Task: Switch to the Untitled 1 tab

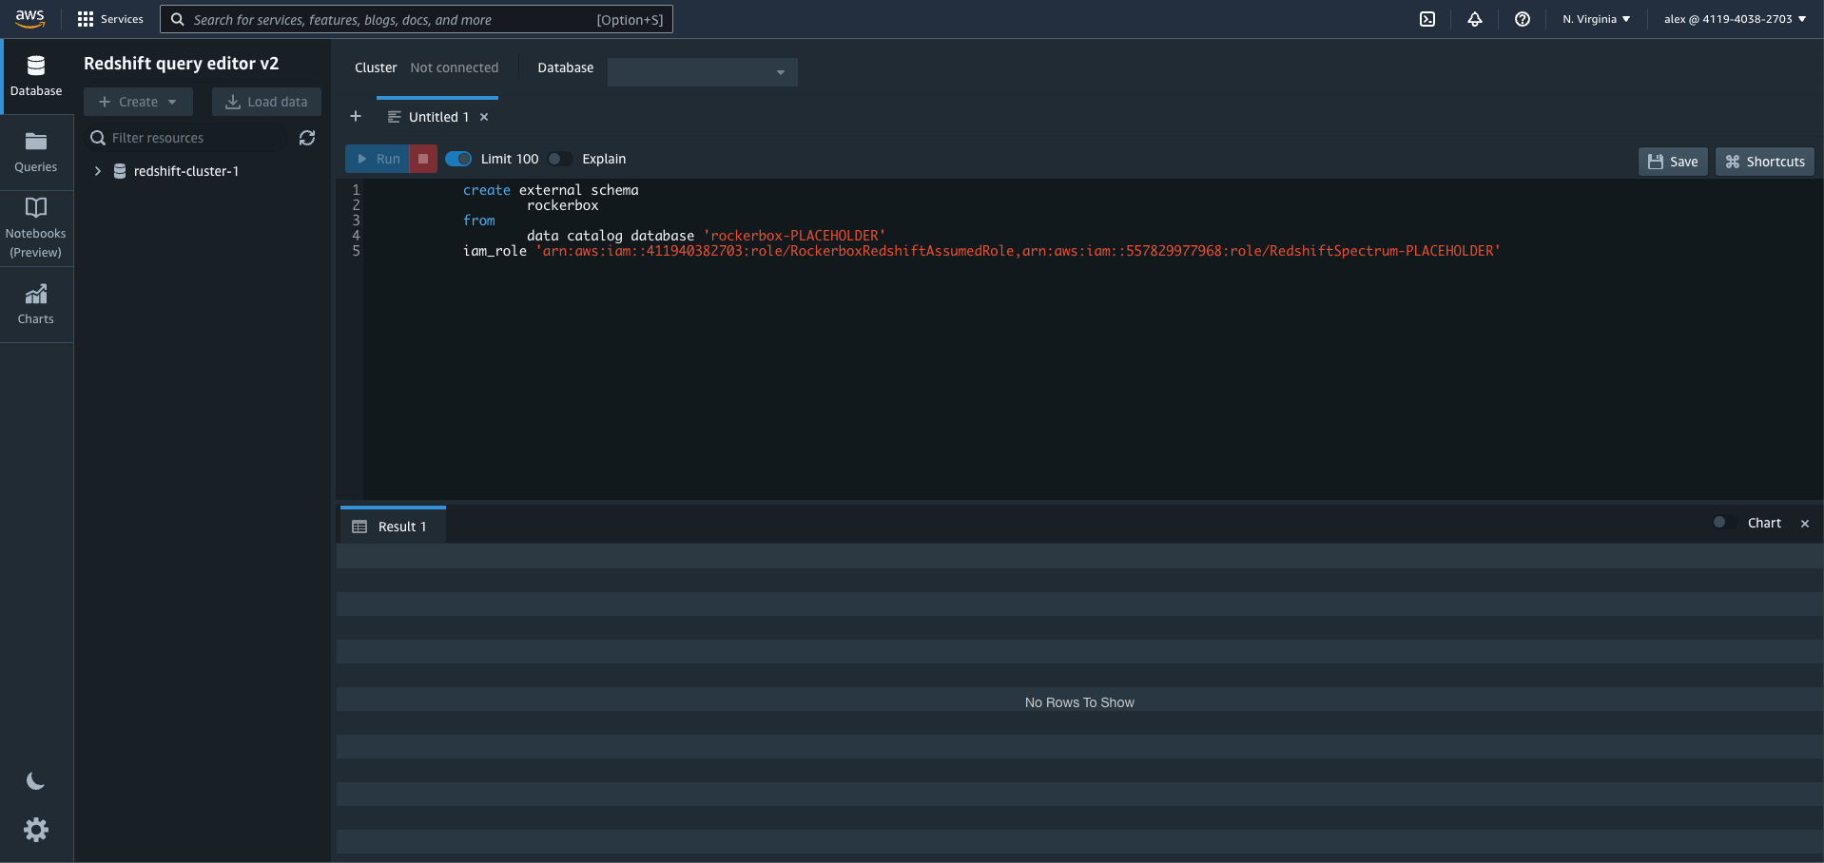Action: tap(438, 117)
